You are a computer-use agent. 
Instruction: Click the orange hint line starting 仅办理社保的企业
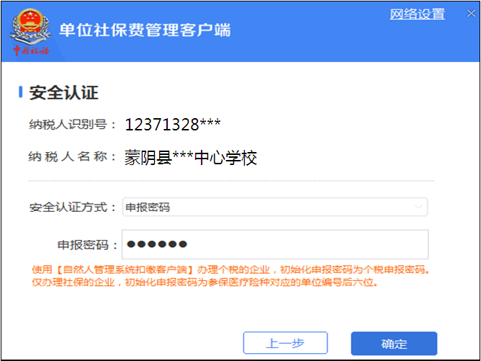[205, 282]
